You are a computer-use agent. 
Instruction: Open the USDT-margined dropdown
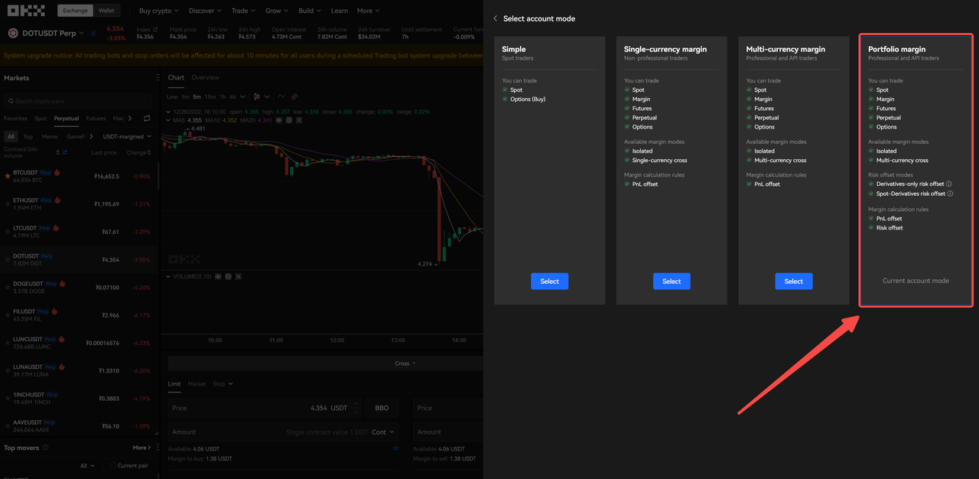coord(127,136)
